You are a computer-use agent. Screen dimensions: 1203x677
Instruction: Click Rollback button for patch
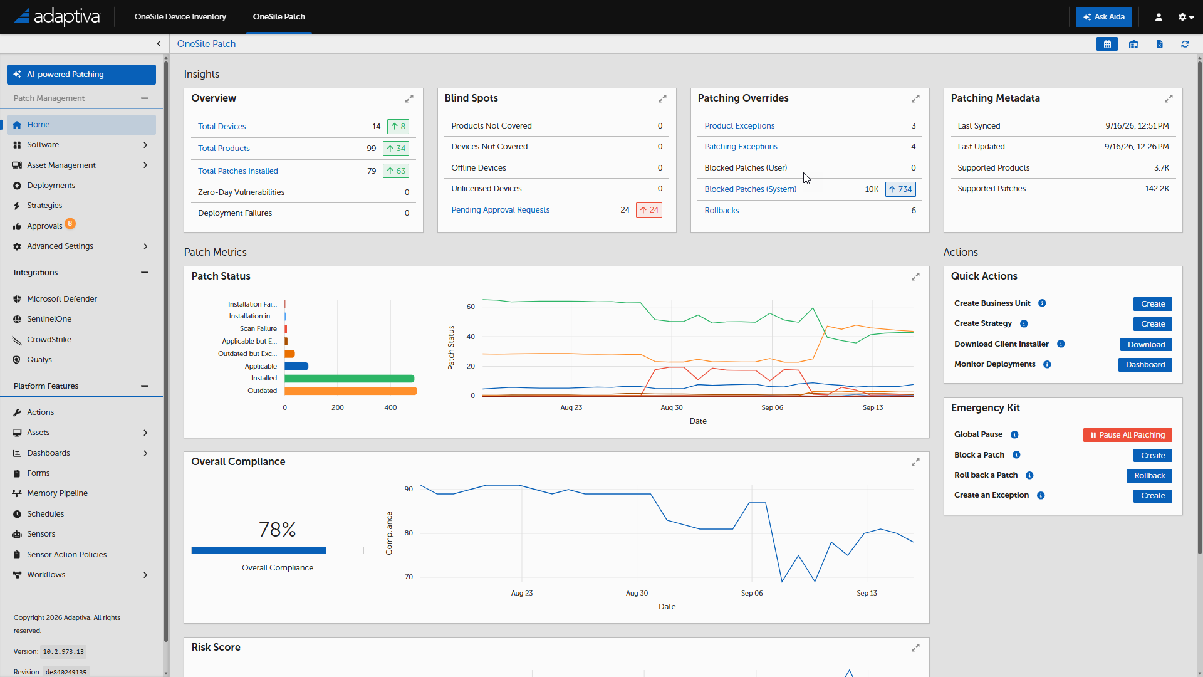click(x=1149, y=476)
